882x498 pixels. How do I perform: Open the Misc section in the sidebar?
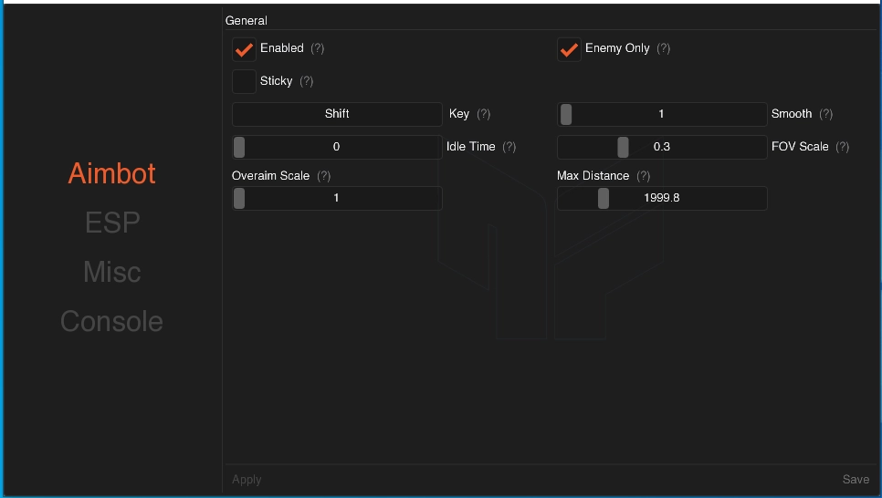(111, 272)
